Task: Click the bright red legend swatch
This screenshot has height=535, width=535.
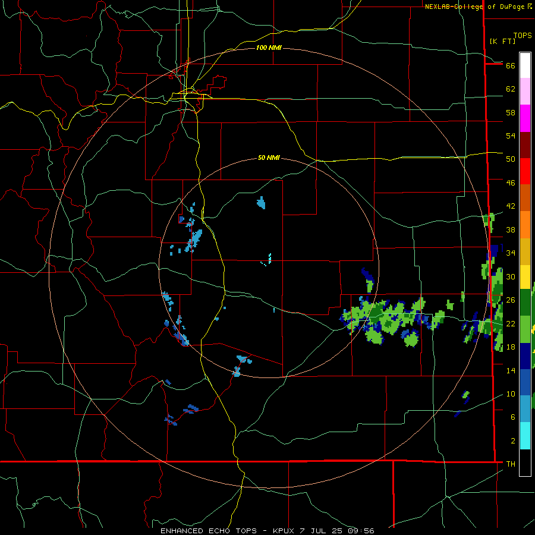Action: (x=525, y=171)
